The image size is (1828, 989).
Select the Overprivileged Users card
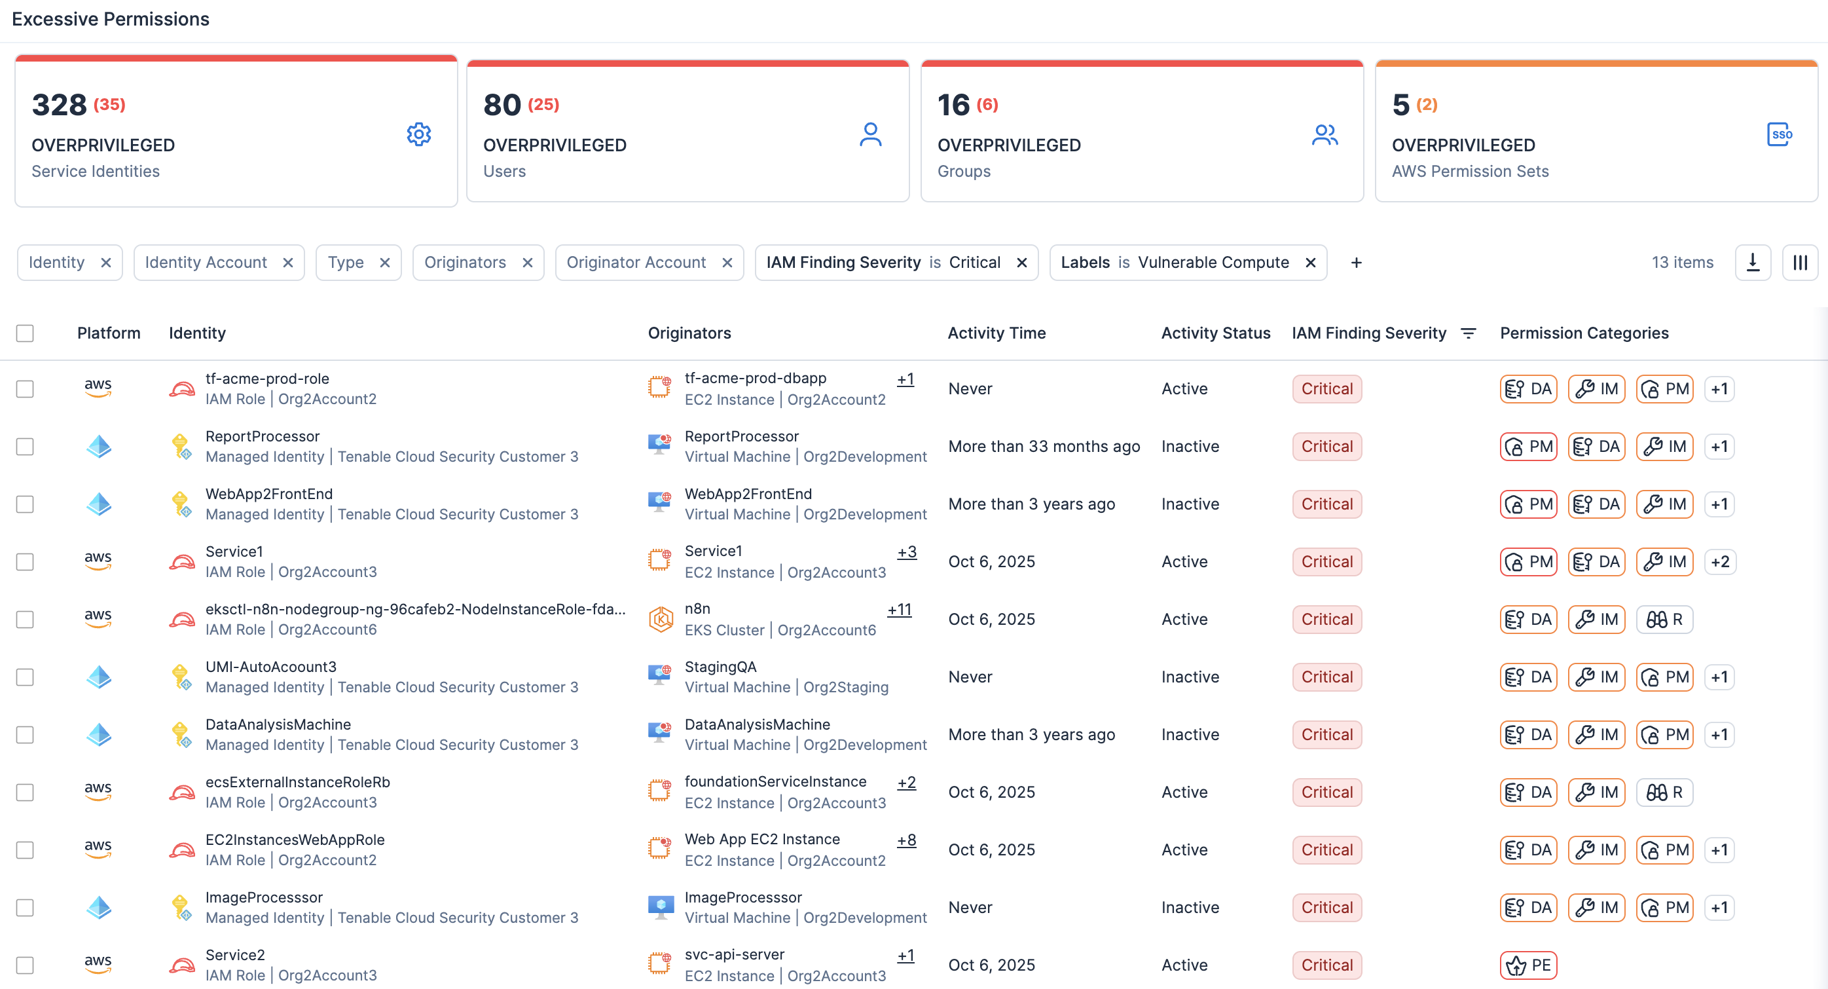[687, 132]
